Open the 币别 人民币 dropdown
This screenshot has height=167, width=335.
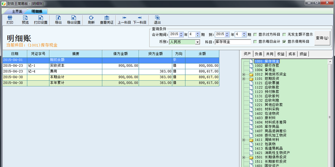pyautogui.click(x=198, y=42)
